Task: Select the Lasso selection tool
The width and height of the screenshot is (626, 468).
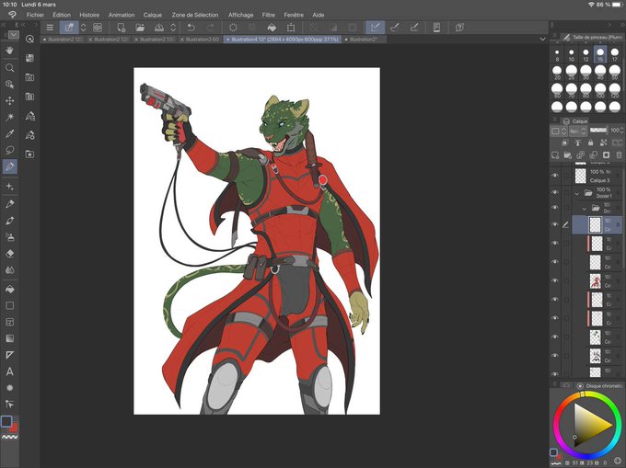Action: [10, 150]
